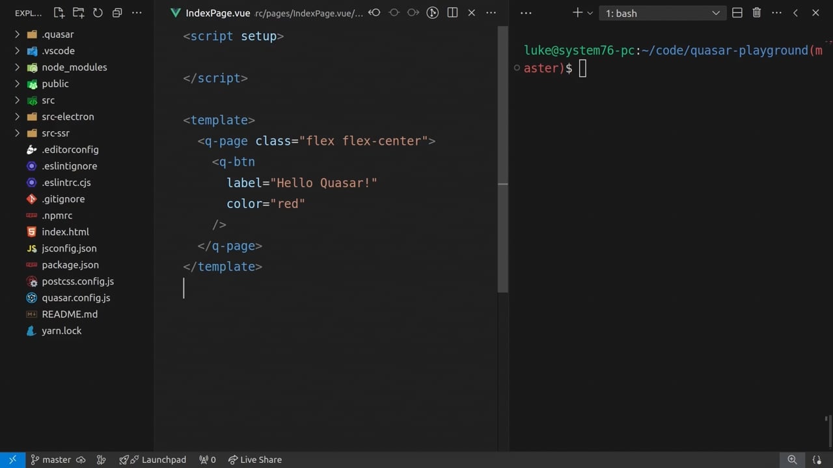
Task: Kill the terminal with trash icon
Action: coord(757,13)
